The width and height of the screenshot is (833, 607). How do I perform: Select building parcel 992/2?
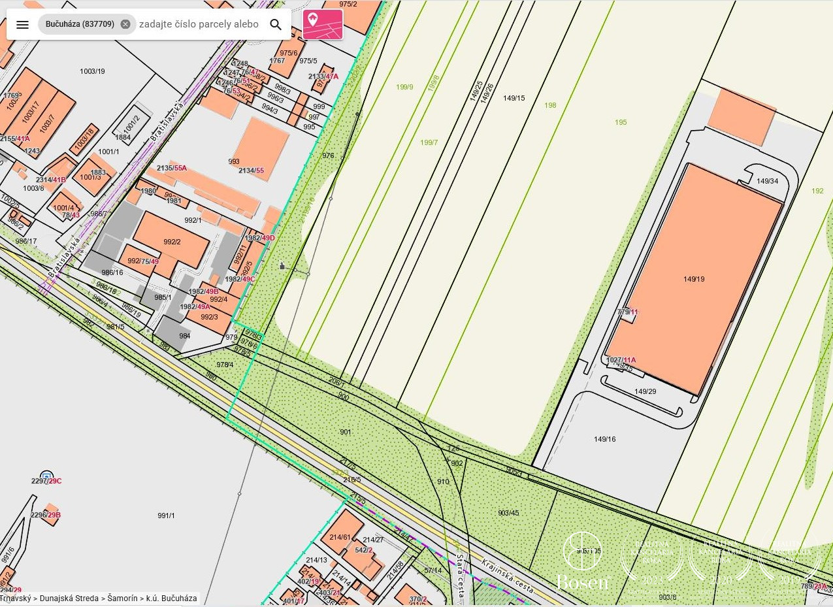tap(171, 242)
